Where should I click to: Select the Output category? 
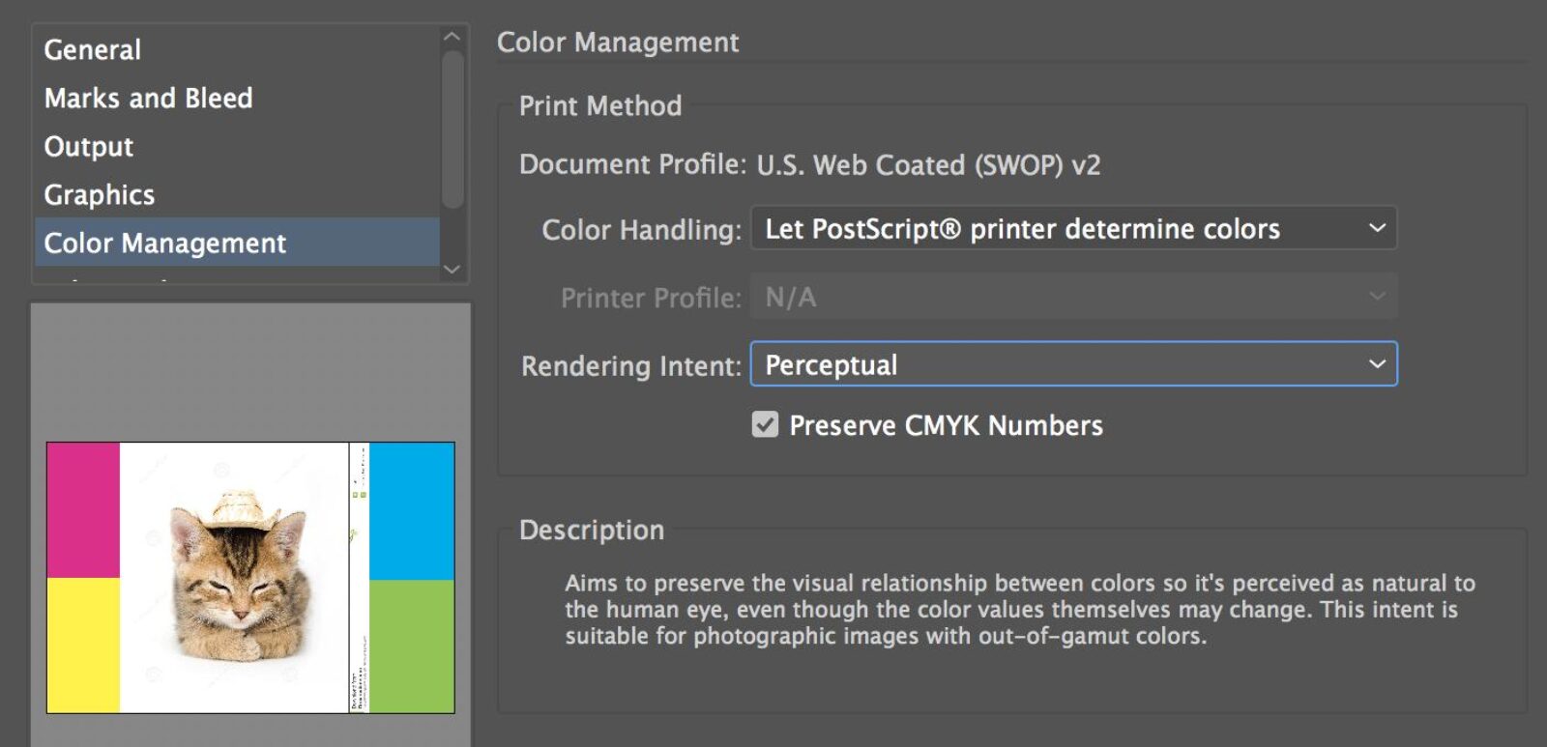point(237,146)
